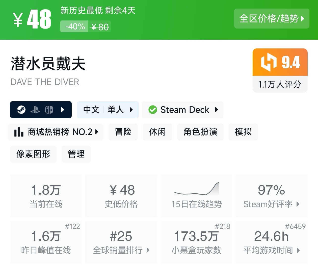Select the 管理 tag

tap(76, 154)
